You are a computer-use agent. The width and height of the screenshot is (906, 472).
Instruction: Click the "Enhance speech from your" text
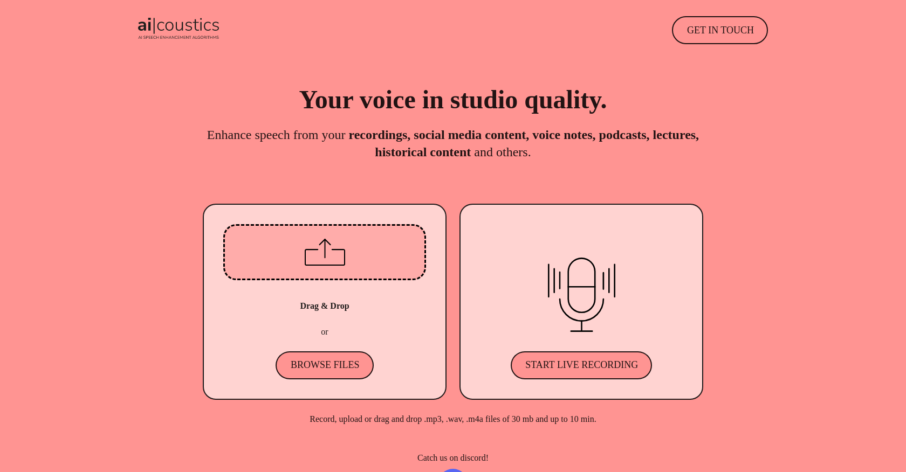pyautogui.click(x=276, y=135)
